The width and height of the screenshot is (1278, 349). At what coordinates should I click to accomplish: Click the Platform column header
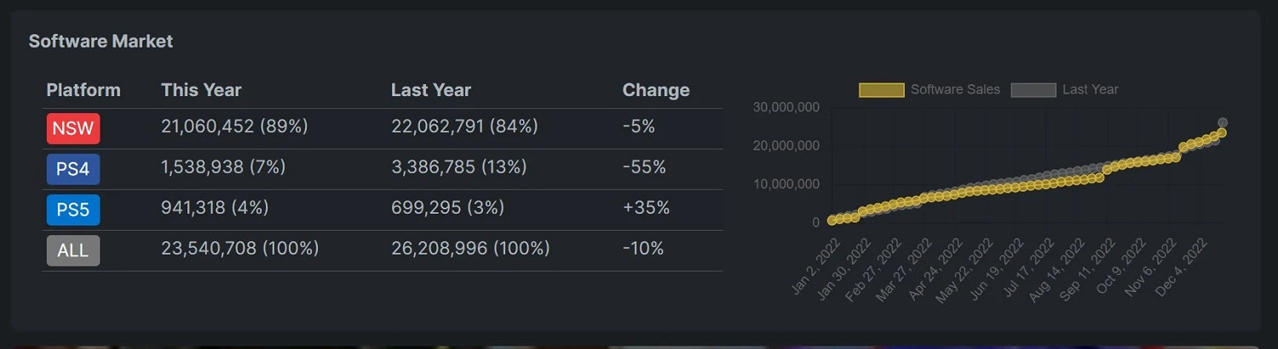pos(83,90)
